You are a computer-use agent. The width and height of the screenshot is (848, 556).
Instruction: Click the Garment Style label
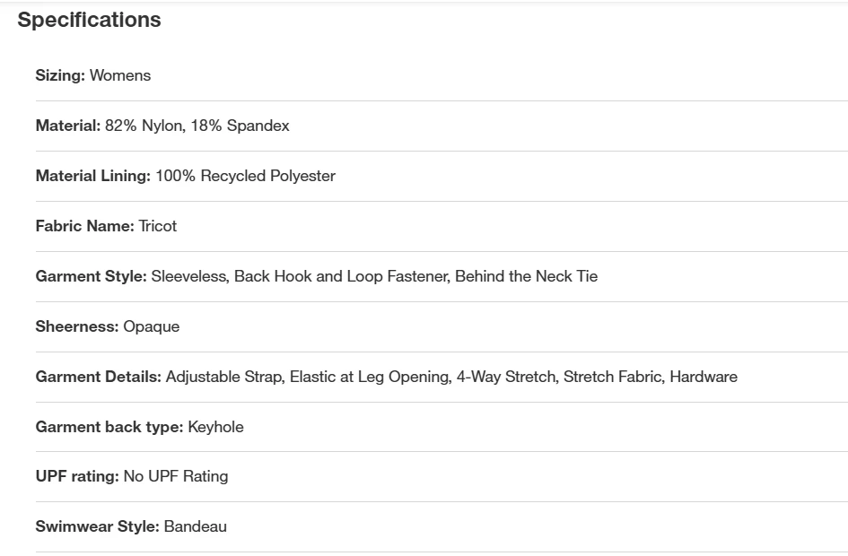tap(91, 276)
